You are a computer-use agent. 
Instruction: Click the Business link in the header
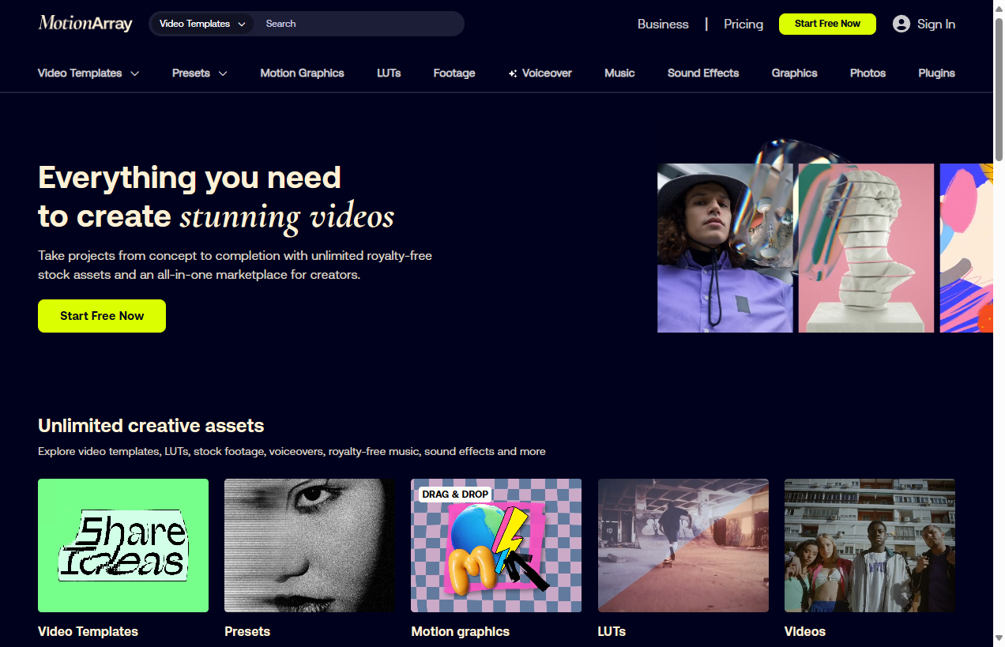663,24
